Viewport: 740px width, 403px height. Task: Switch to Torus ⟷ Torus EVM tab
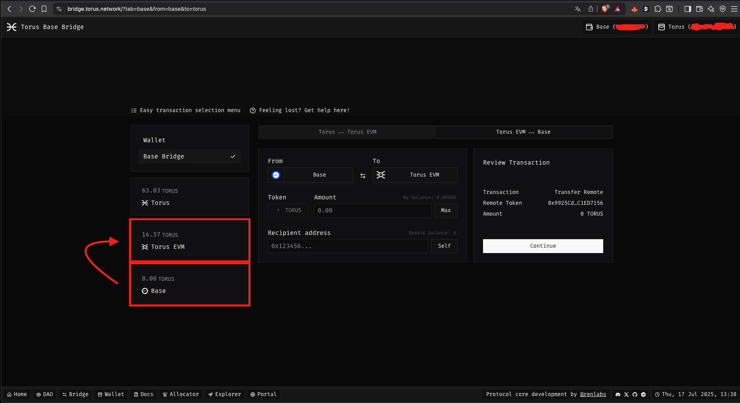[x=347, y=132]
